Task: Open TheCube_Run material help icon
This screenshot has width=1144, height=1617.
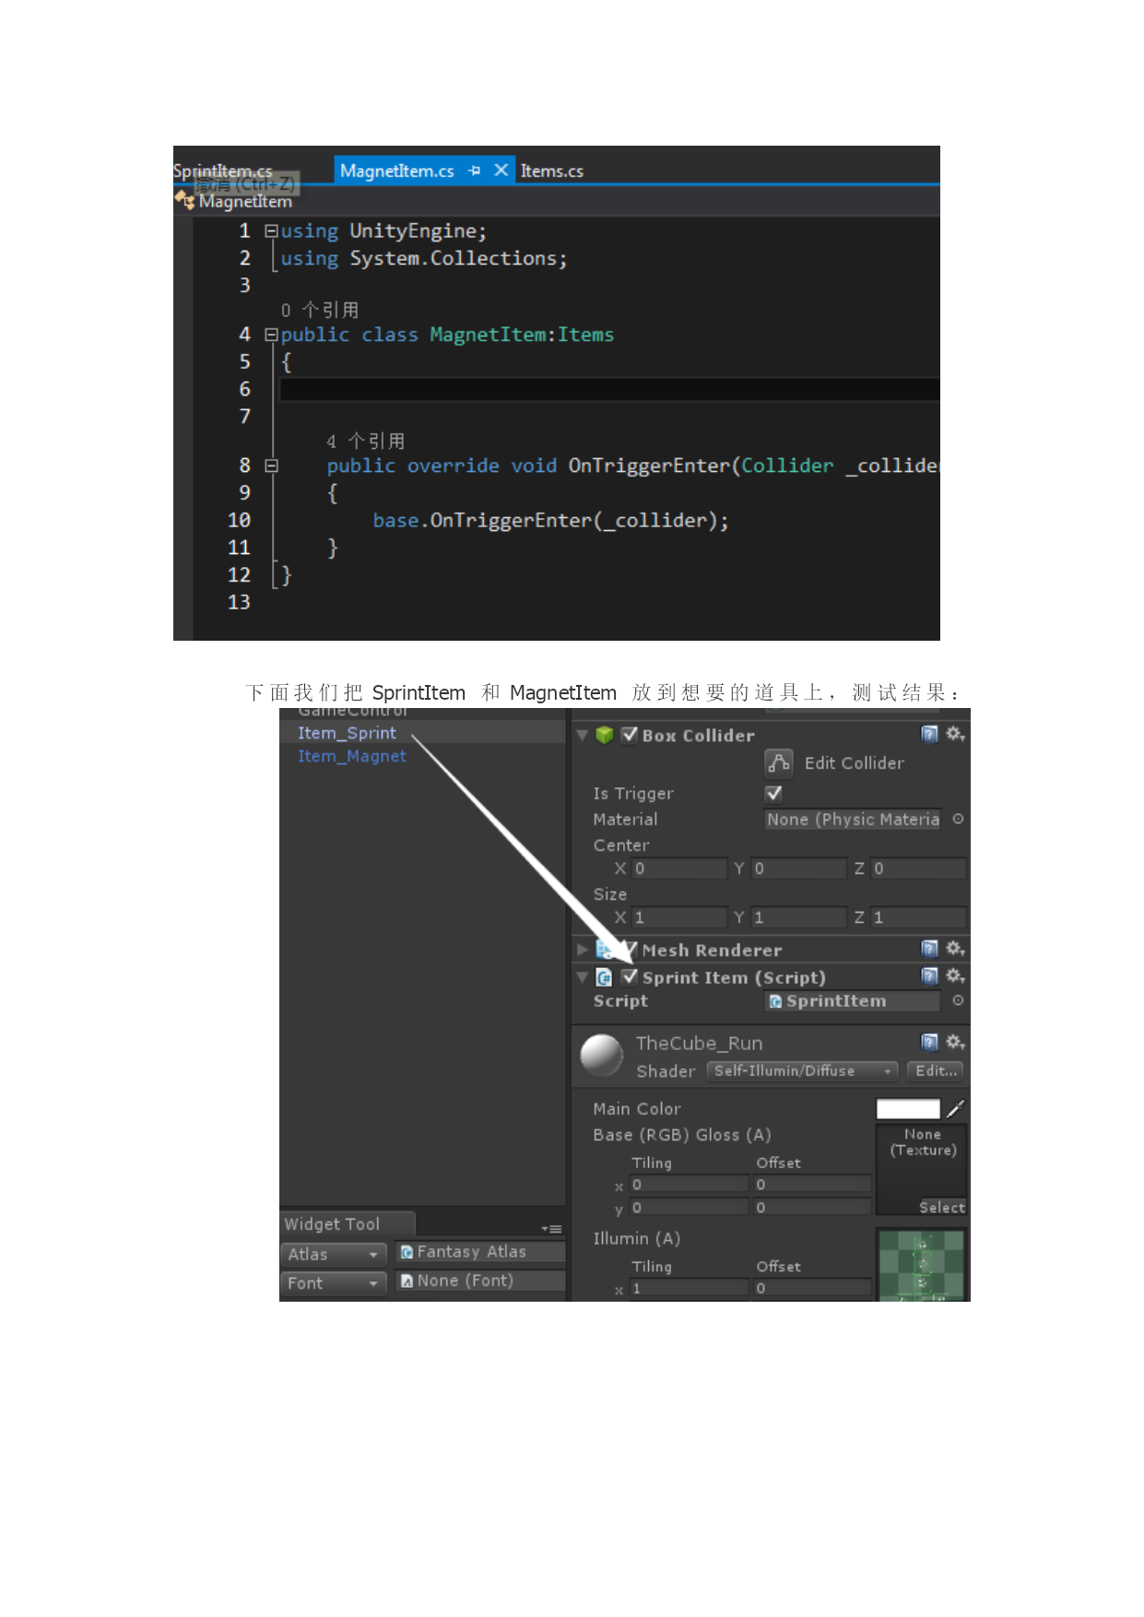Action: pos(929,1042)
